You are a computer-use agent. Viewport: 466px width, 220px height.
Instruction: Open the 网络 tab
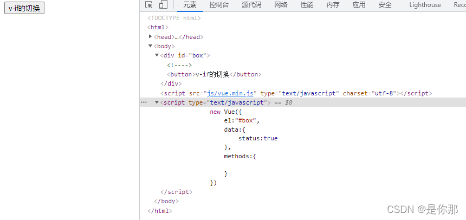point(281,5)
